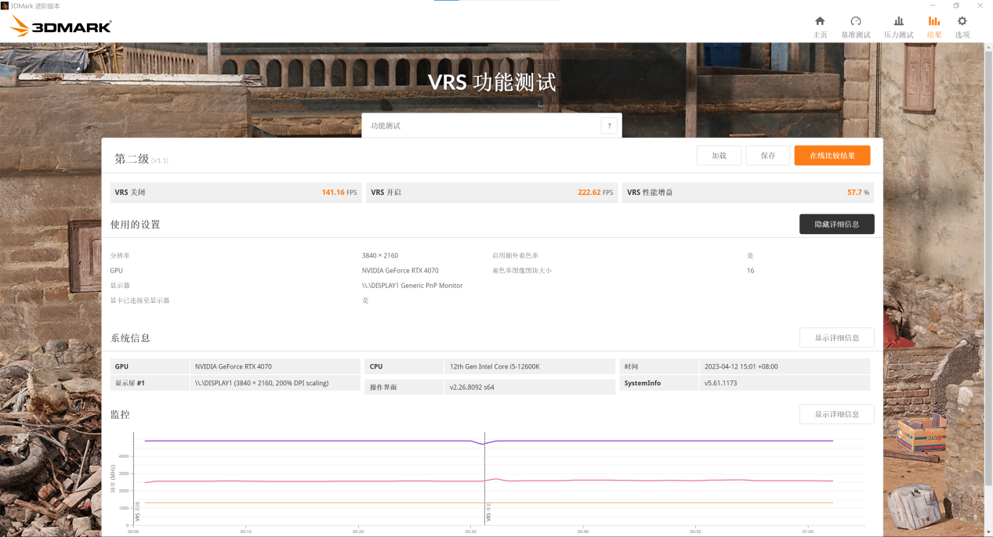Image resolution: width=993 pixels, height=537 pixels.
Task: Click 显示屏 #1 value with 200% DPI scaling
Action: [262, 383]
